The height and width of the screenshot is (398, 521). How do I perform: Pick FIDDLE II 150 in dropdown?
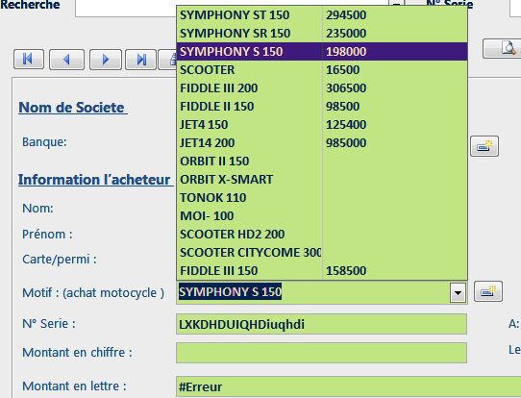[322, 107]
